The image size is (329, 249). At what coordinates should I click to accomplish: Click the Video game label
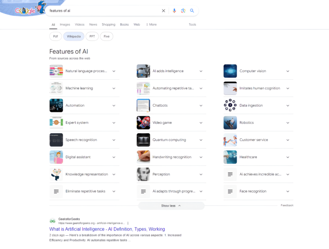(162, 123)
